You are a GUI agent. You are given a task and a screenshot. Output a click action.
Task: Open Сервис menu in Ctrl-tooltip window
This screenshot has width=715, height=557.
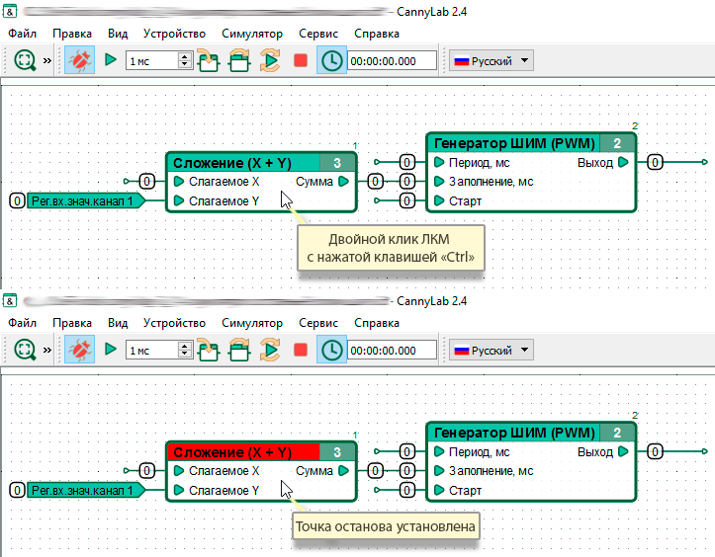(318, 34)
